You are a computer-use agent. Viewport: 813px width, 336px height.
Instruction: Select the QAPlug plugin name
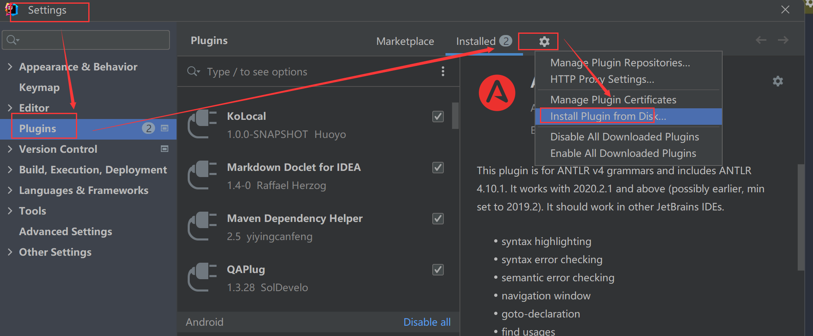click(x=246, y=270)
